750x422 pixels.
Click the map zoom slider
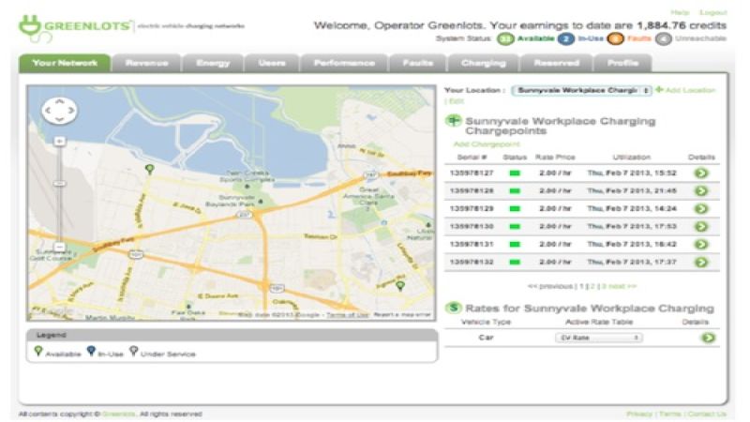59,192
